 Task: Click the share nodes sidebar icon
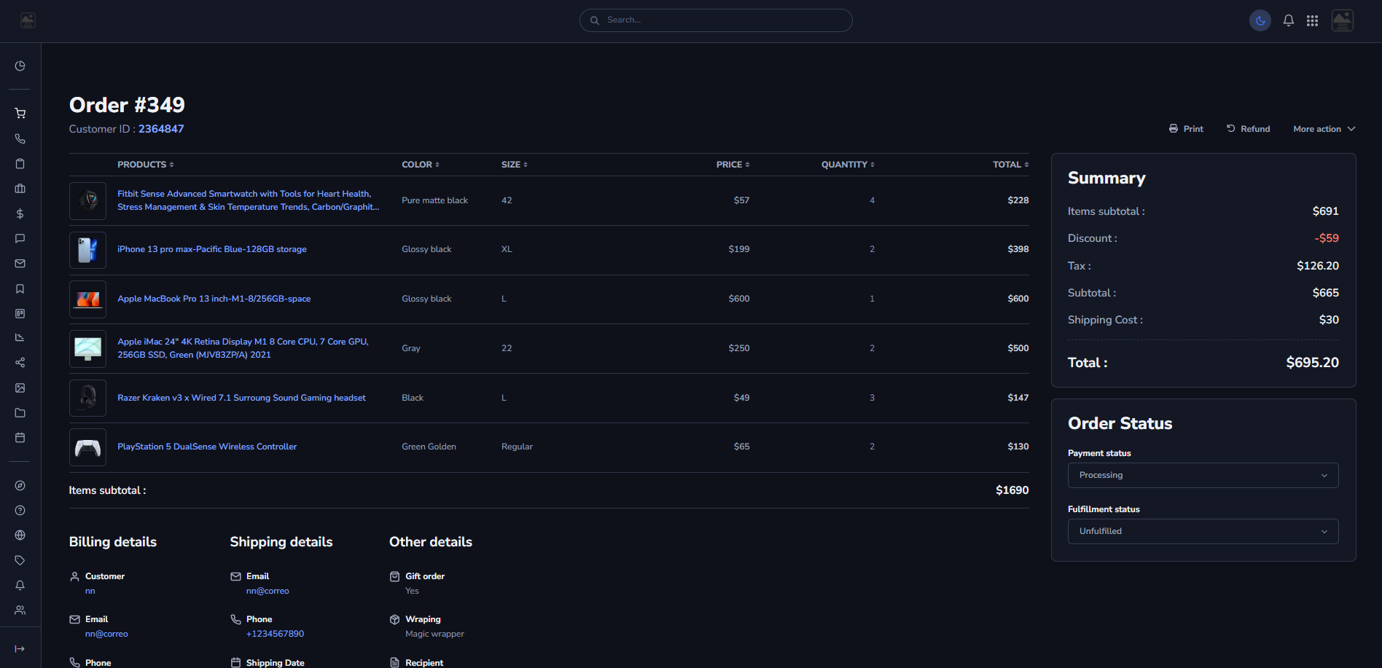coord(20,363)
